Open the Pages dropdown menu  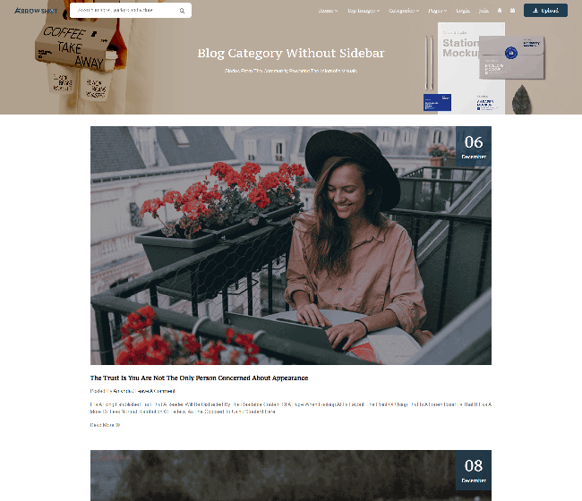pyautogui.click(x=438, y=11)
